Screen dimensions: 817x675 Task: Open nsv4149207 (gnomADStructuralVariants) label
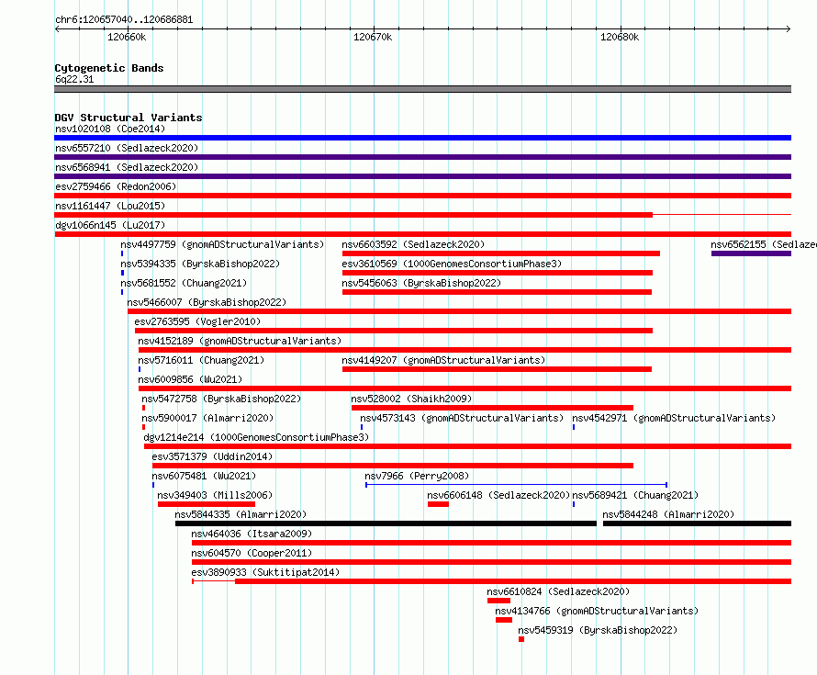click(x=443, y=360)
